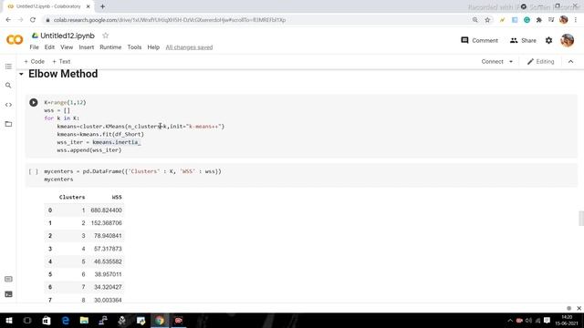
Task: Open notebook settings gear
Action: tap(548, 40)
